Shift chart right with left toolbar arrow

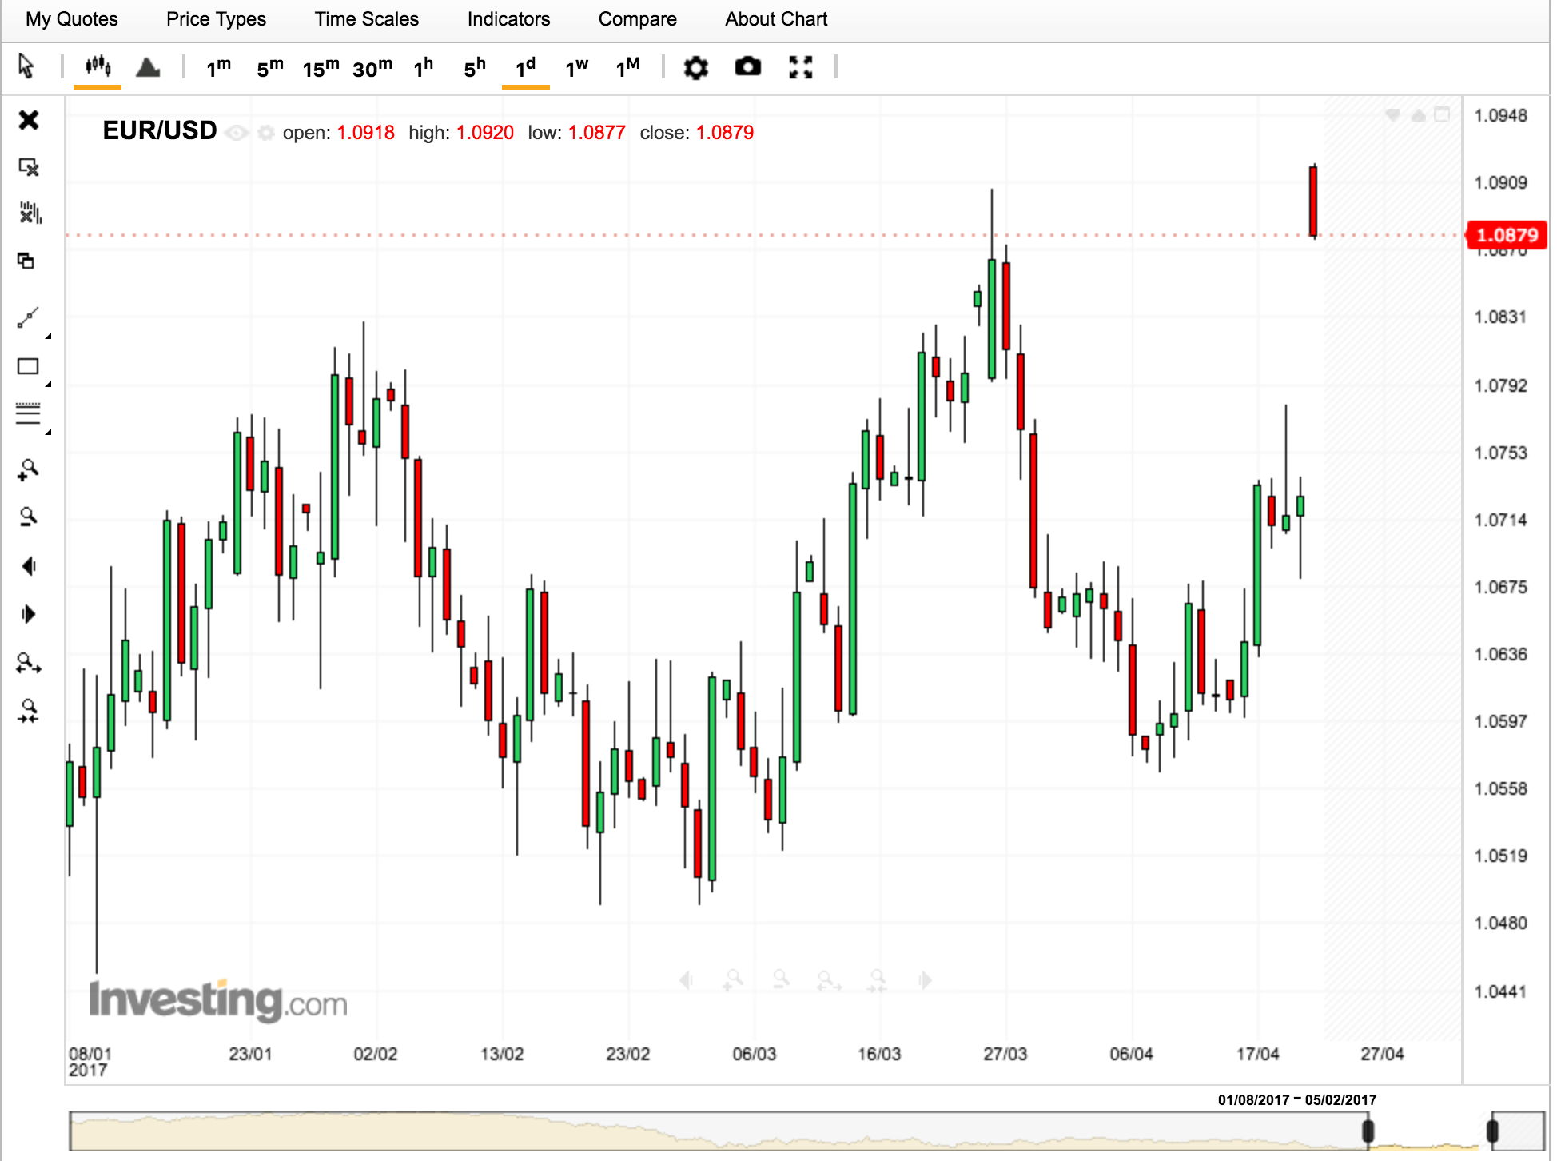(29, 614)
